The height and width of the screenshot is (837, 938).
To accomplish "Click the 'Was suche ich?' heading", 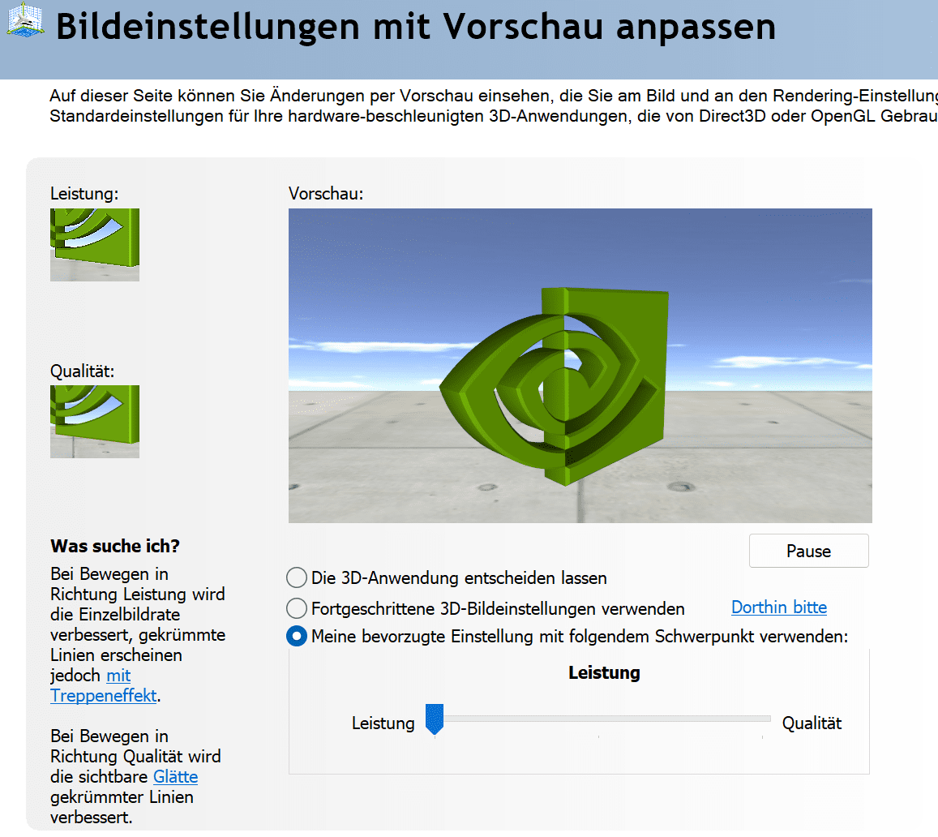I will pyautogui.click(x=115, y=546).
